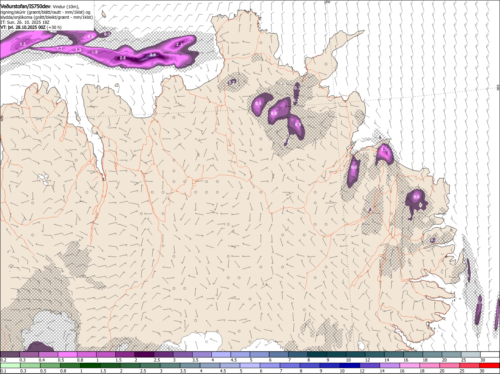Screen dimensions: 500x374
Task: Click the dark purple snow swatch labeled 2
Action: coord(144,354)
